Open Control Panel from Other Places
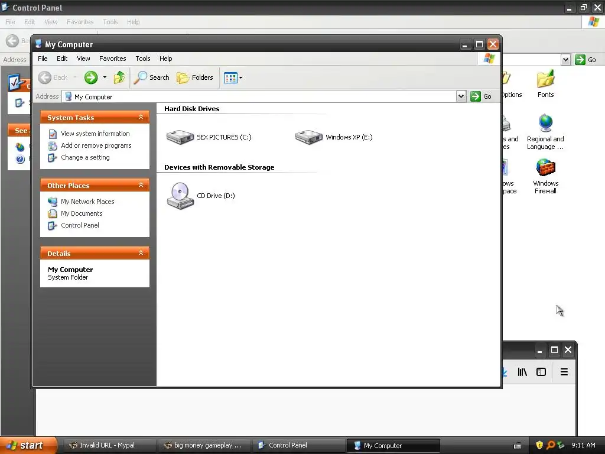 click(x=80, y=225)
